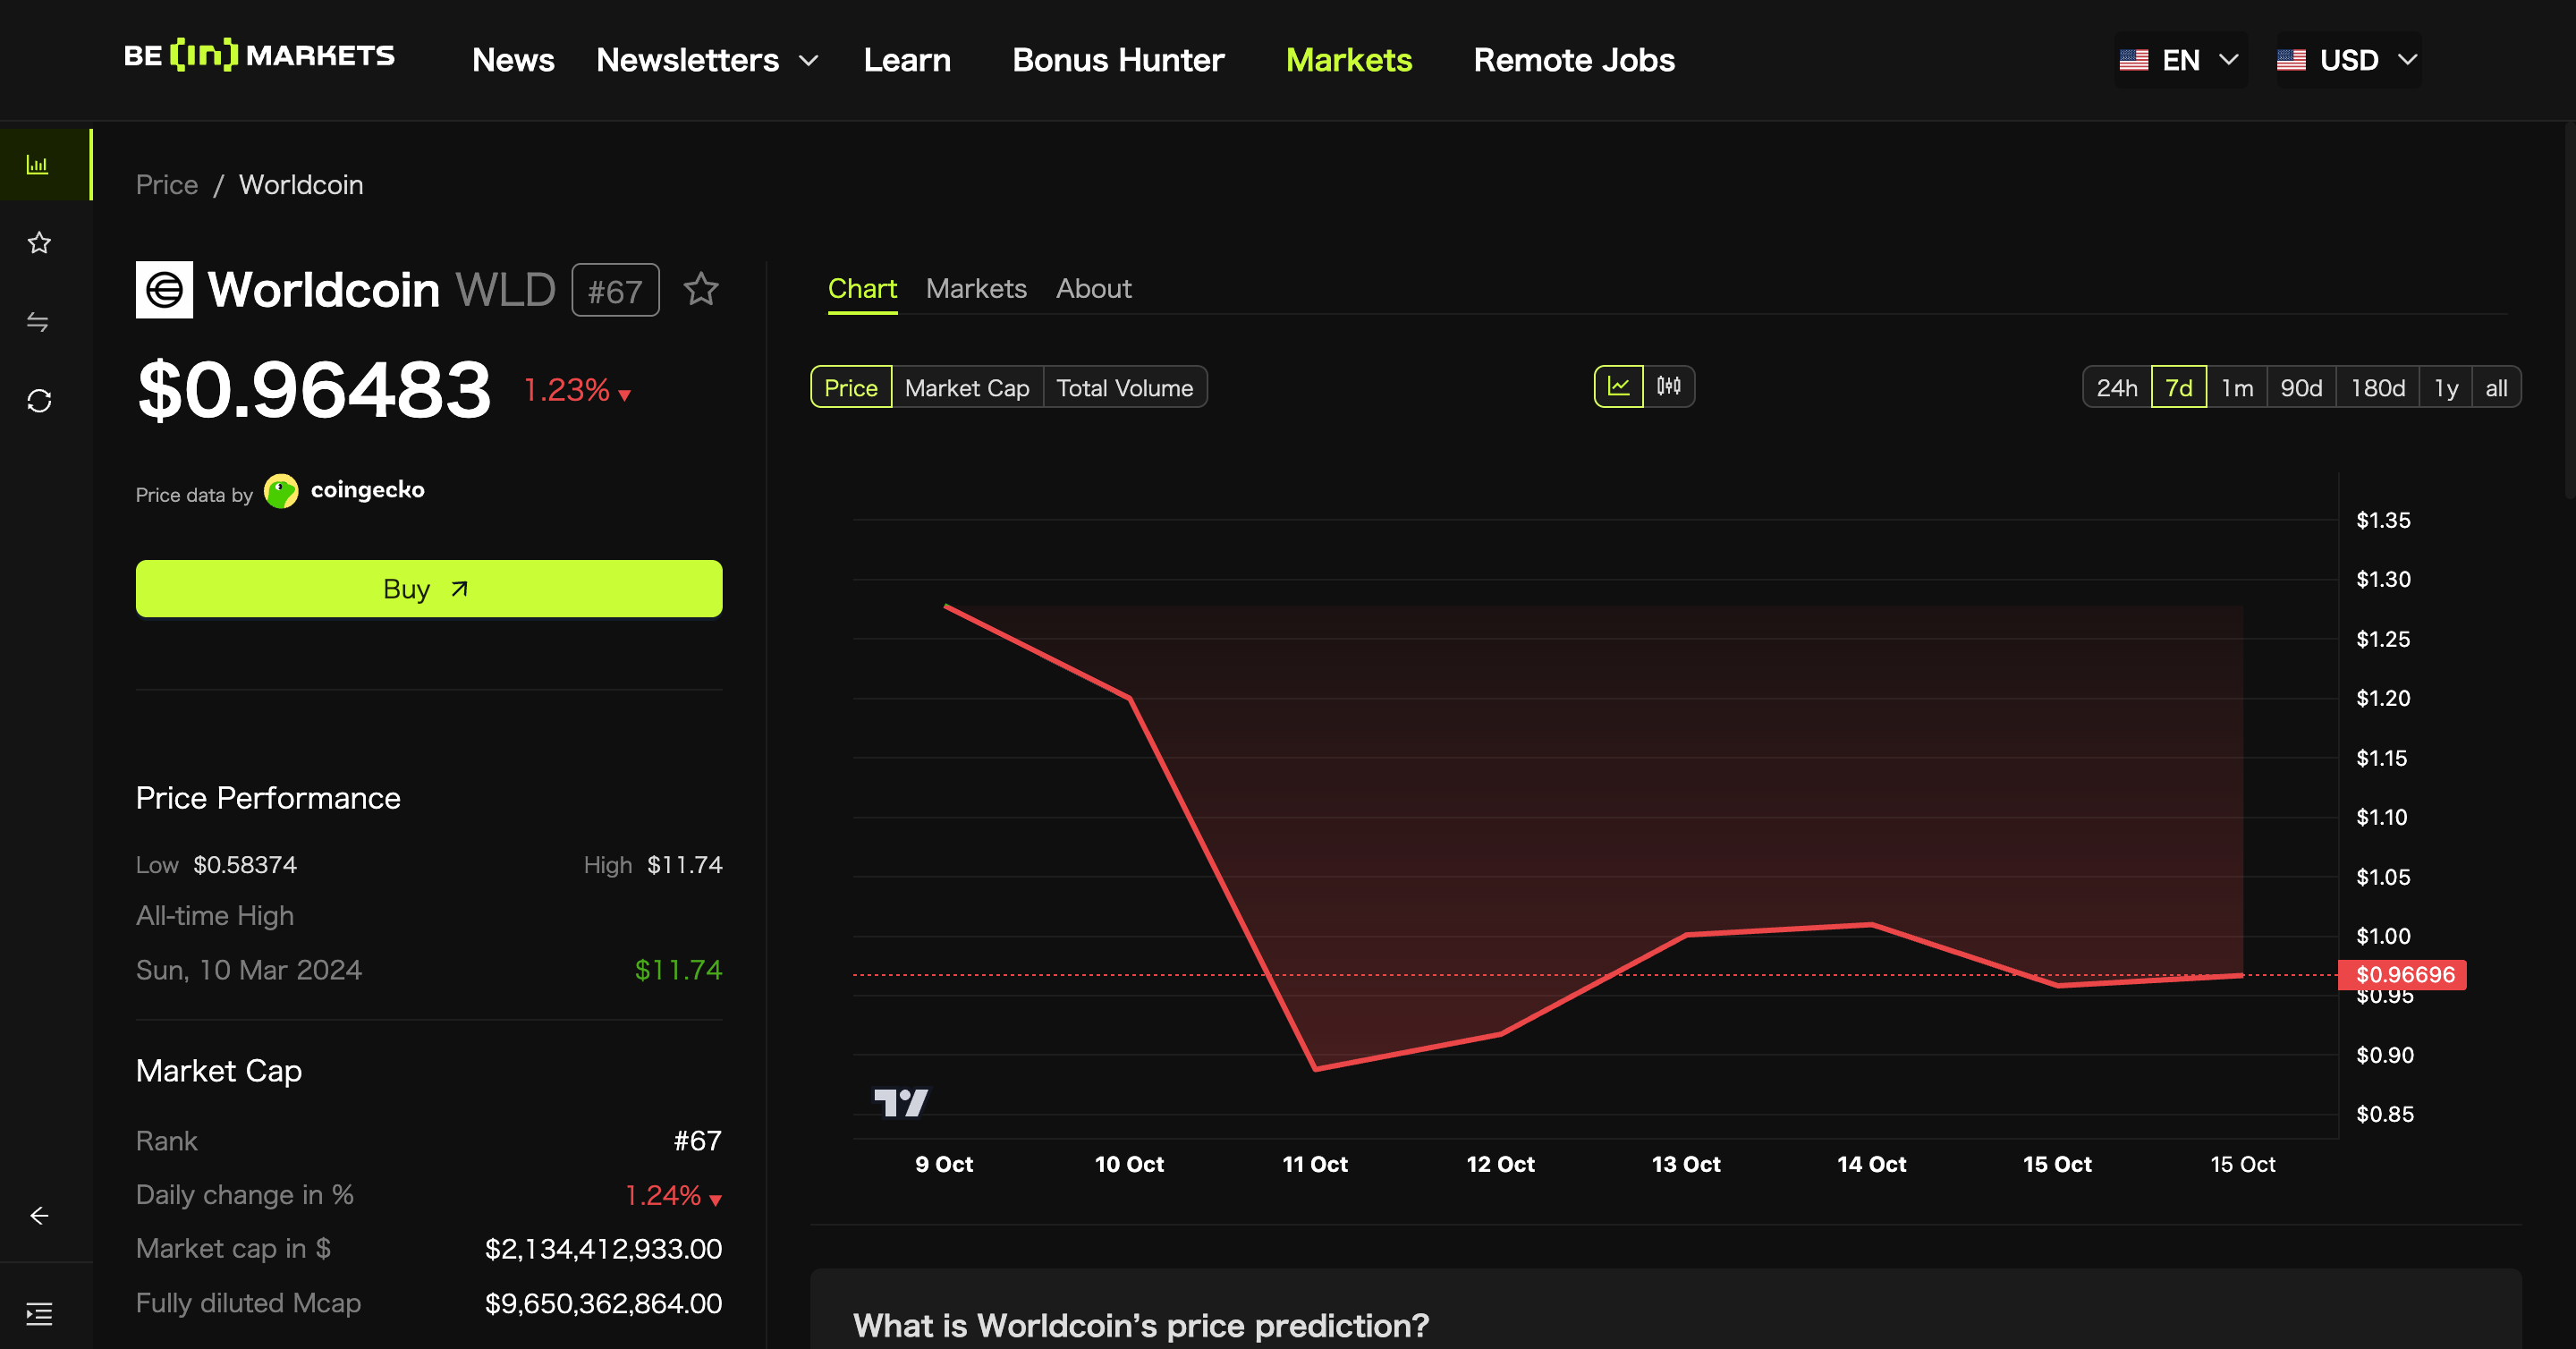This screenshot has height=1349, width=2576.
Task: Select line chart view toggle
Action: (1618, 387)
